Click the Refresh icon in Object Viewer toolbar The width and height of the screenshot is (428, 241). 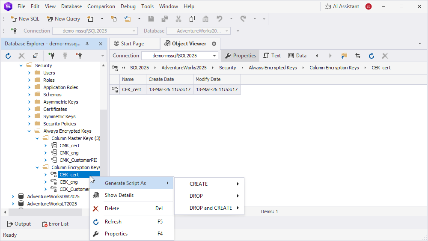(x=371, y=56)
